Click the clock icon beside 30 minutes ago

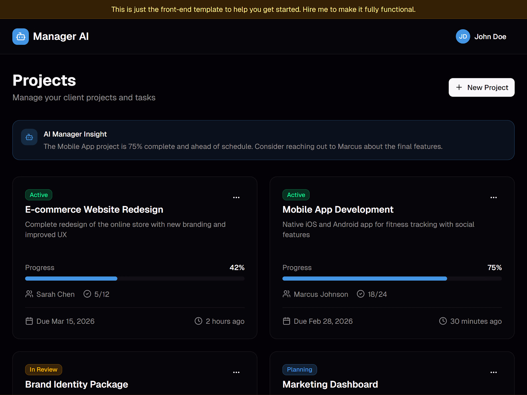(443, 321)
